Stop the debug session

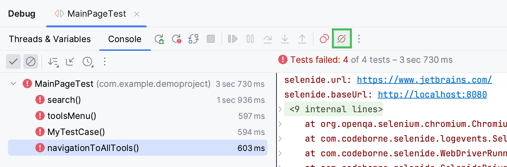[211, 39]
